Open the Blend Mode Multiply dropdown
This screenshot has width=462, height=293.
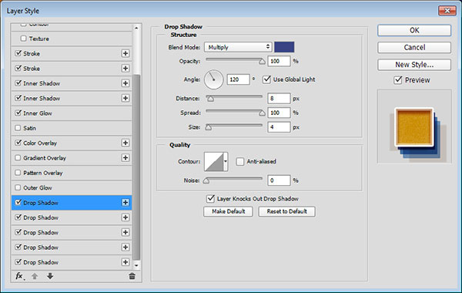238,47
